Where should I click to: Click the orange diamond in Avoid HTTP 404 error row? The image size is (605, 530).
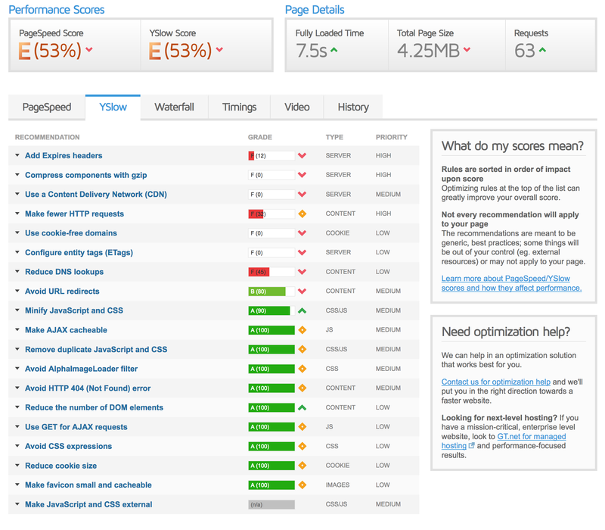pyautogui.click(x=302, y=388)
